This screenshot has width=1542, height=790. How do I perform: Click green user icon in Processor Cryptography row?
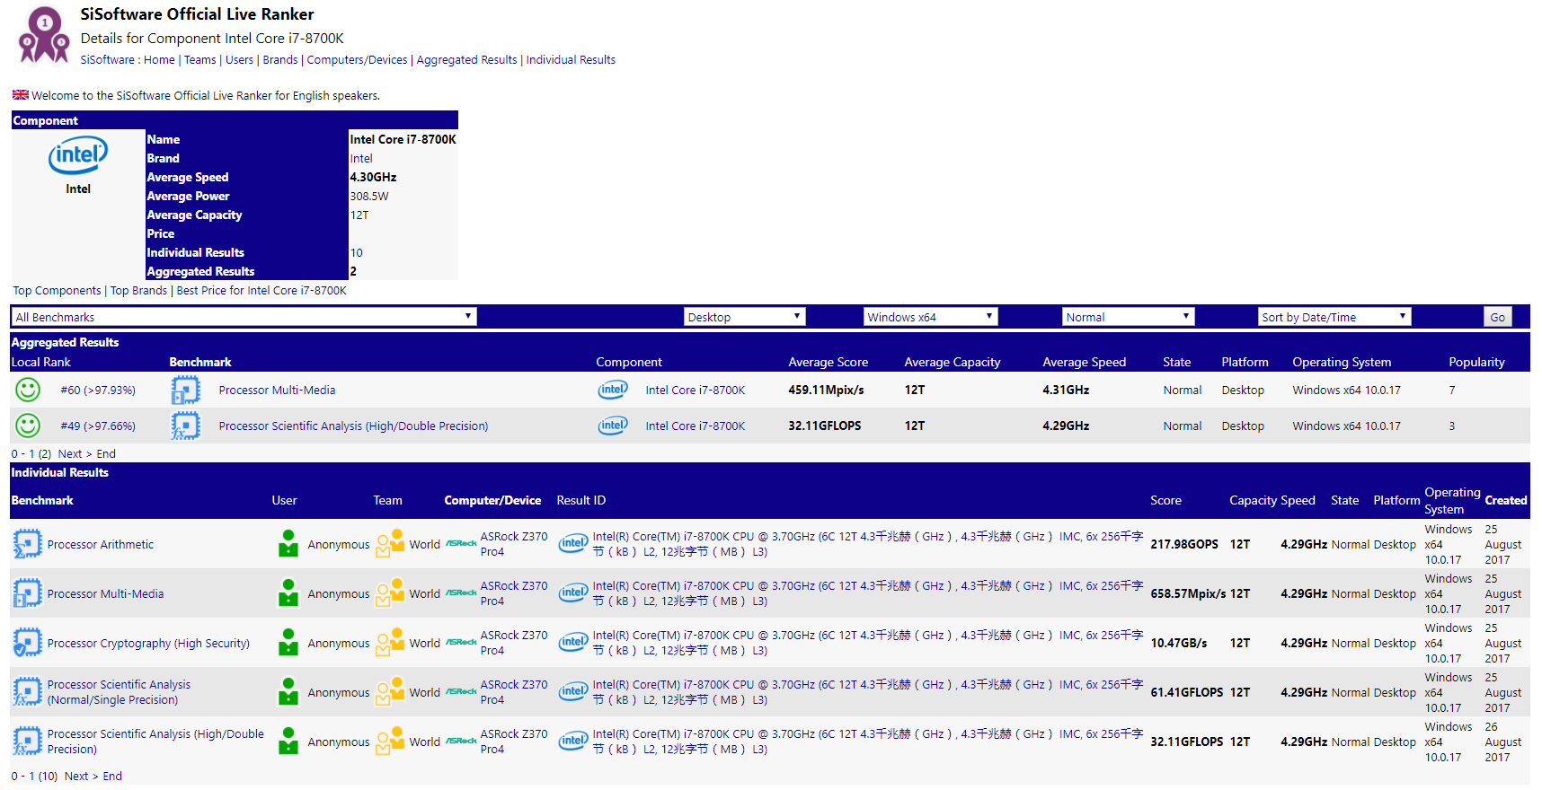pos(288,642)
